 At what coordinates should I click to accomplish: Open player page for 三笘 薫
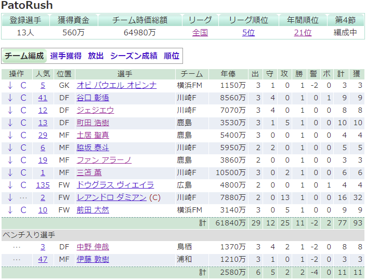[x=89, y=172]
